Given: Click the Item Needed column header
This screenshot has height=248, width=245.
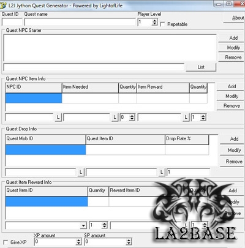Looking at the screenshot, I should tap(90, 88).
